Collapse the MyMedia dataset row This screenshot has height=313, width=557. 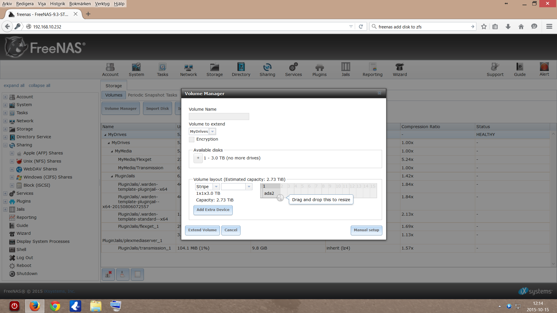(112, 151)
